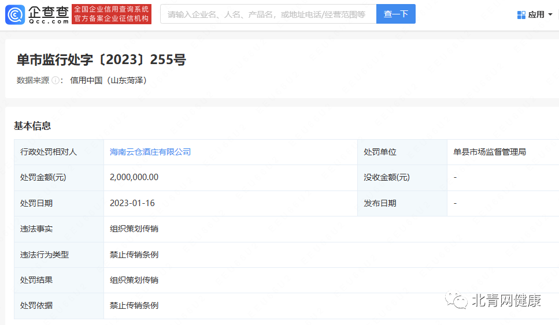
Task: Click the 组织策划传销 value in 违法事实 row
Action: pyautogui.click(x=134, y=229)
